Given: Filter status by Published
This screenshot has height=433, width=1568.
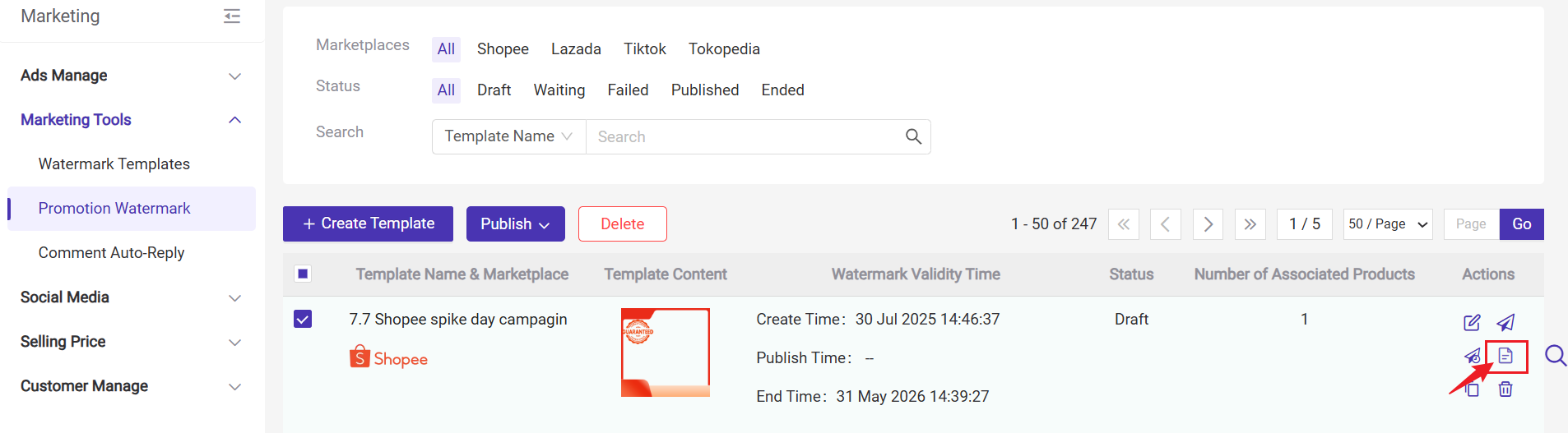Looking at the screenshot, I should click(705, 90).
